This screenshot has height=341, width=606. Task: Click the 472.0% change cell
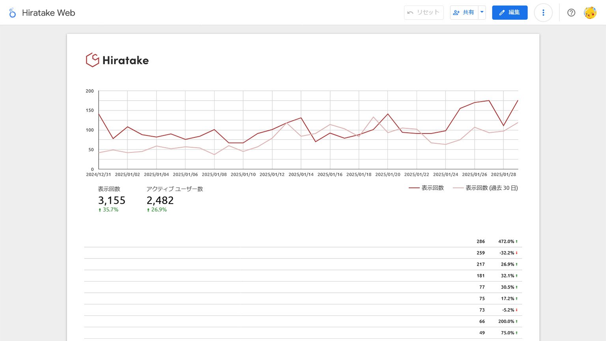pos(508,242)
